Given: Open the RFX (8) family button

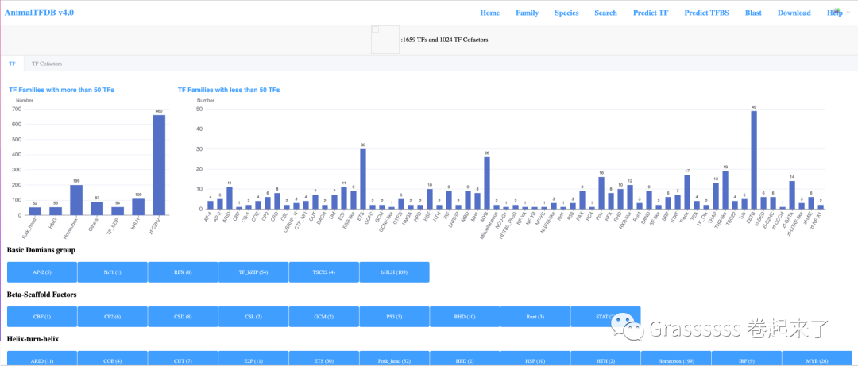Looking at the screenshot, I should [183, 272].
